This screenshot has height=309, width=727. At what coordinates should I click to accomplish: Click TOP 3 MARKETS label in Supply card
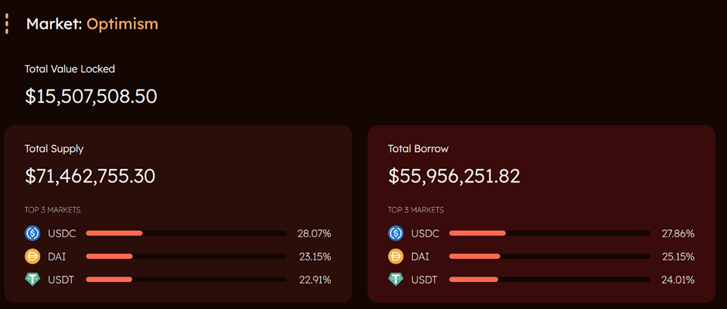(x=53, y=210)
